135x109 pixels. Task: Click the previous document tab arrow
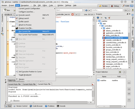click(76, 14)
